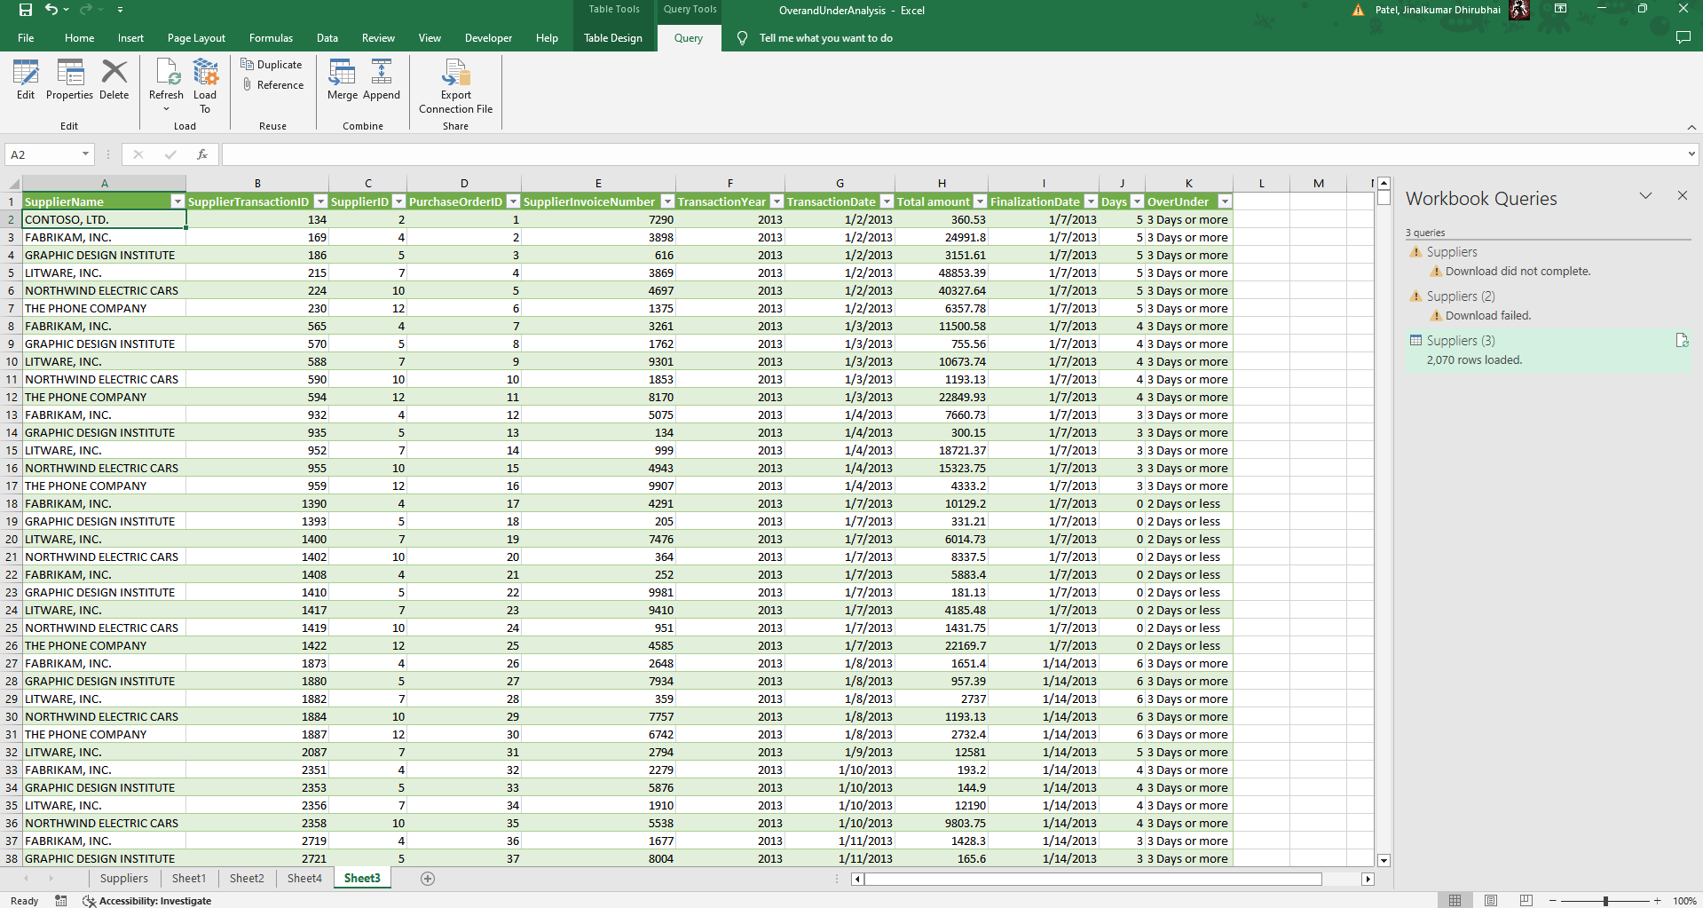Click the Load To icon

pos(205,85)
